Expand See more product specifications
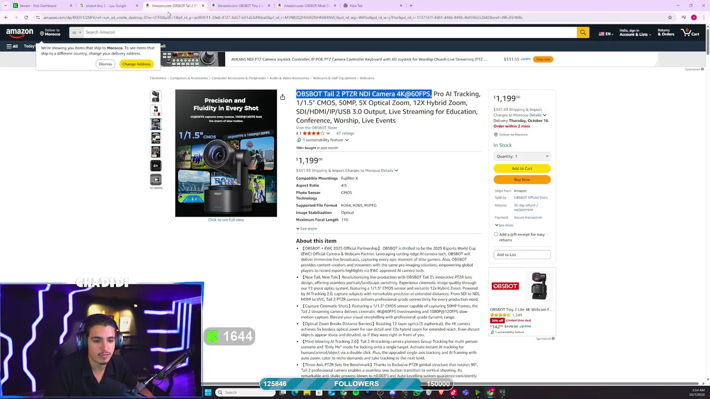 click(306, 229)
